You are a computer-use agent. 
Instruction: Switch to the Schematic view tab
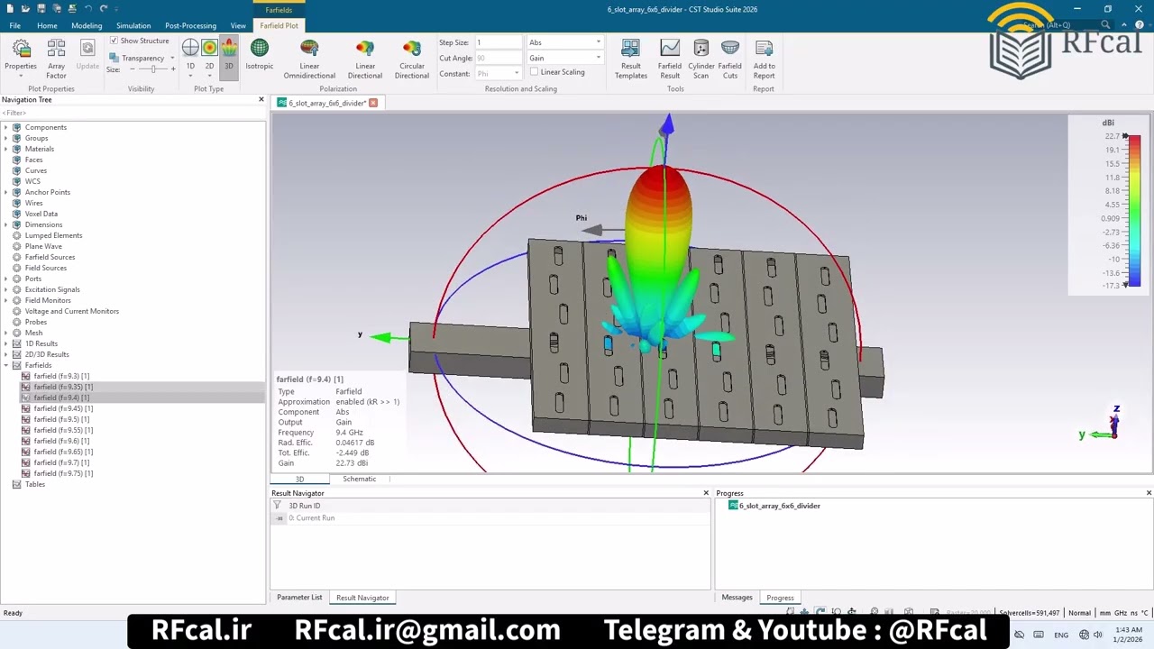click(359, 479)
